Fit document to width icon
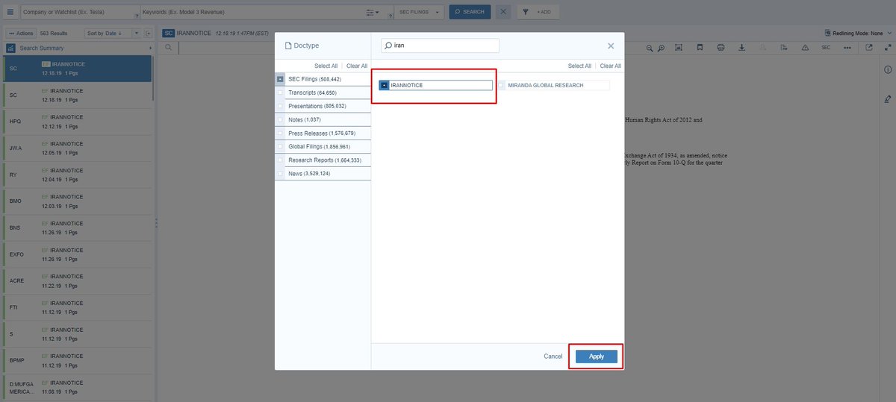The image size is (896, 402). 679,48
